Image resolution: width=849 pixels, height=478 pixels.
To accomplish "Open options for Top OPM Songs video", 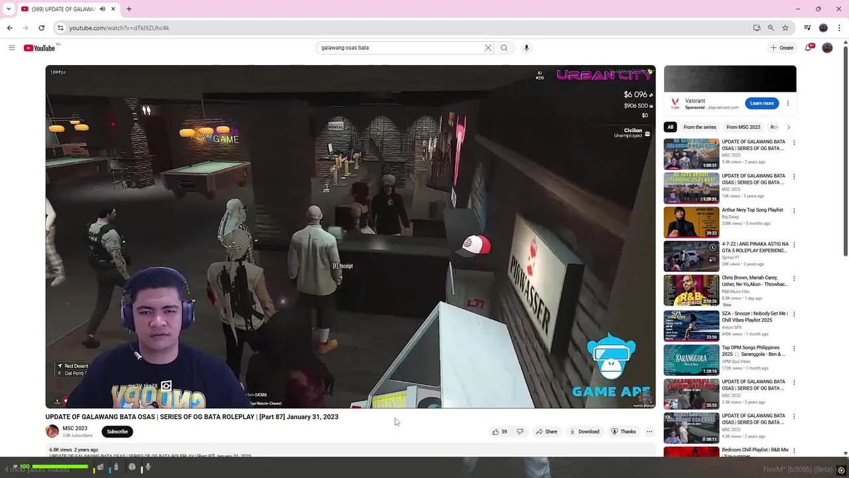I will click(x=794, y=348).
